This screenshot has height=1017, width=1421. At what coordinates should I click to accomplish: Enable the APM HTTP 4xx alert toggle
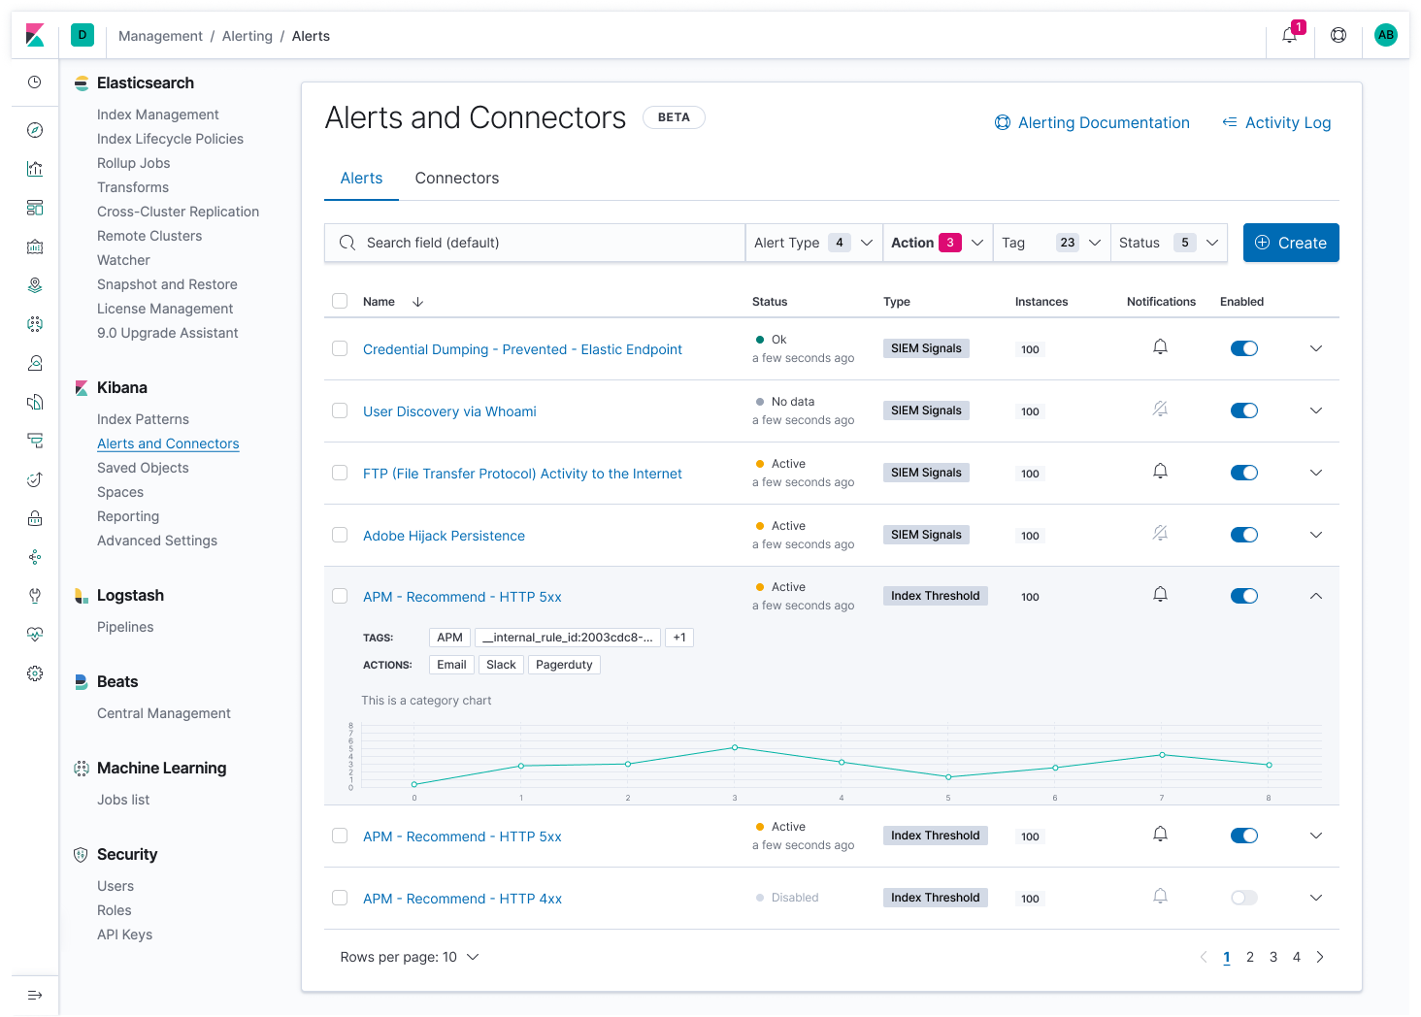tap(1244, 898)
